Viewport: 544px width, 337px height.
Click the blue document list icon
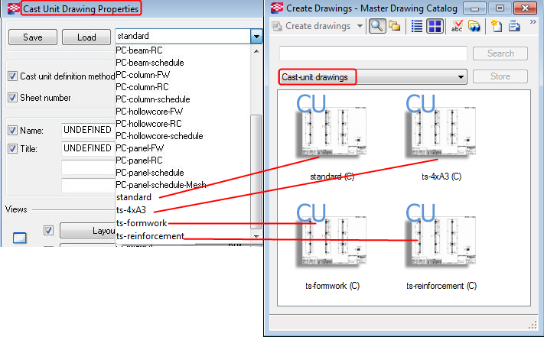coord(514,26)
